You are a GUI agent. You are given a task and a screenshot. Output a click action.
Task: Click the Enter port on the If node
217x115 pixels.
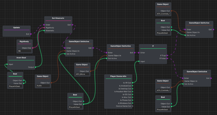[139, 52]
